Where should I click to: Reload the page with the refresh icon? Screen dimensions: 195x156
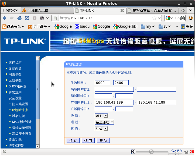click(27, 18)
